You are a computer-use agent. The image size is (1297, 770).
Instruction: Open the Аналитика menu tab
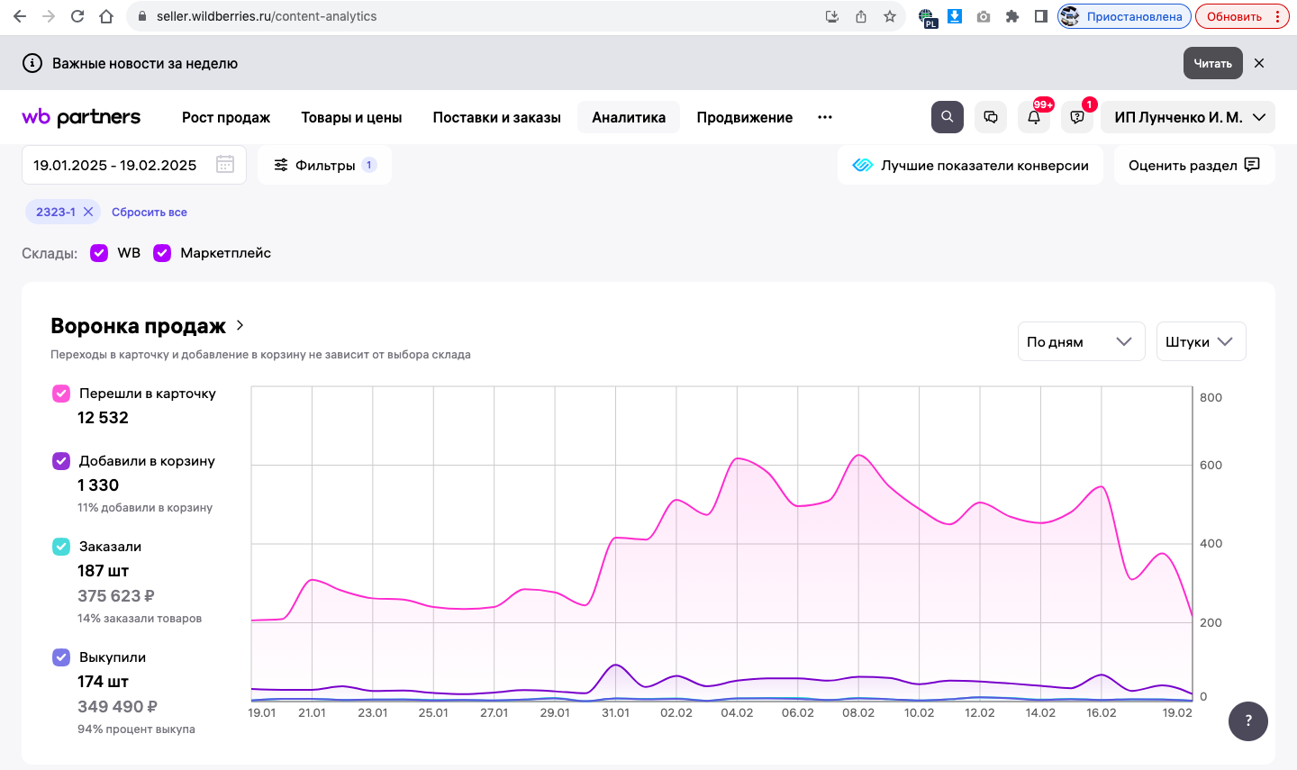pyautogui.click(x=629, y=117)
